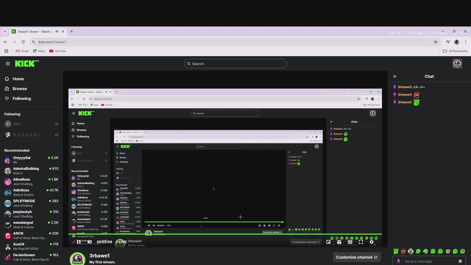Open ARCN Call of Duty channel
Viewport: 471px width, 265px height.
point(31,236)
